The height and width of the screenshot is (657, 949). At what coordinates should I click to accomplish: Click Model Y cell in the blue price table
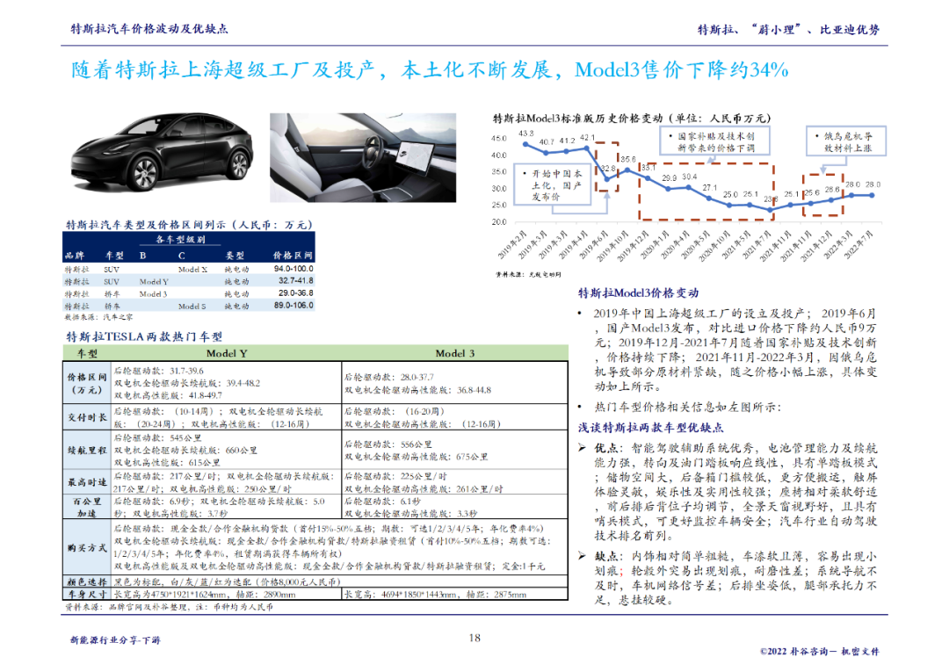coord(154,281)
